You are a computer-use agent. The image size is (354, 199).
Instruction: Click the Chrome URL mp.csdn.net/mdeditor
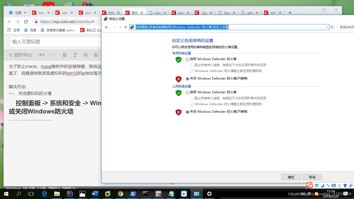click(x=67, y=22)
